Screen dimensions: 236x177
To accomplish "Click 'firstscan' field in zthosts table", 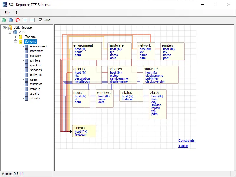I will click(80, 135).
